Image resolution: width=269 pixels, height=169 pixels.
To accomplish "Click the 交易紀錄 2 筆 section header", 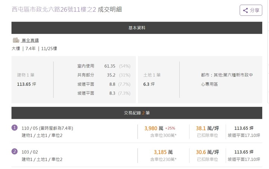I will pyautogui.click(x=137, y=113).
